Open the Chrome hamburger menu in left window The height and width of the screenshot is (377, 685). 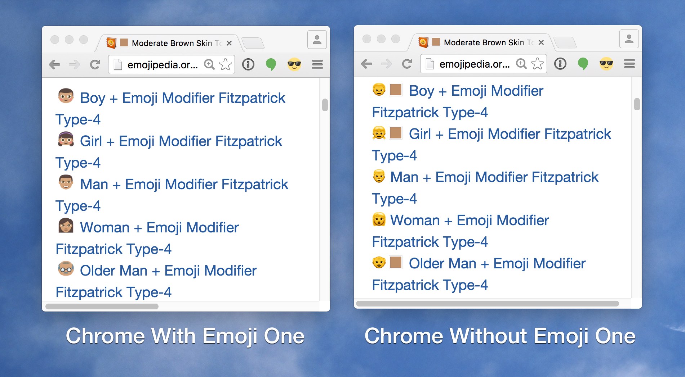[317, 64]
